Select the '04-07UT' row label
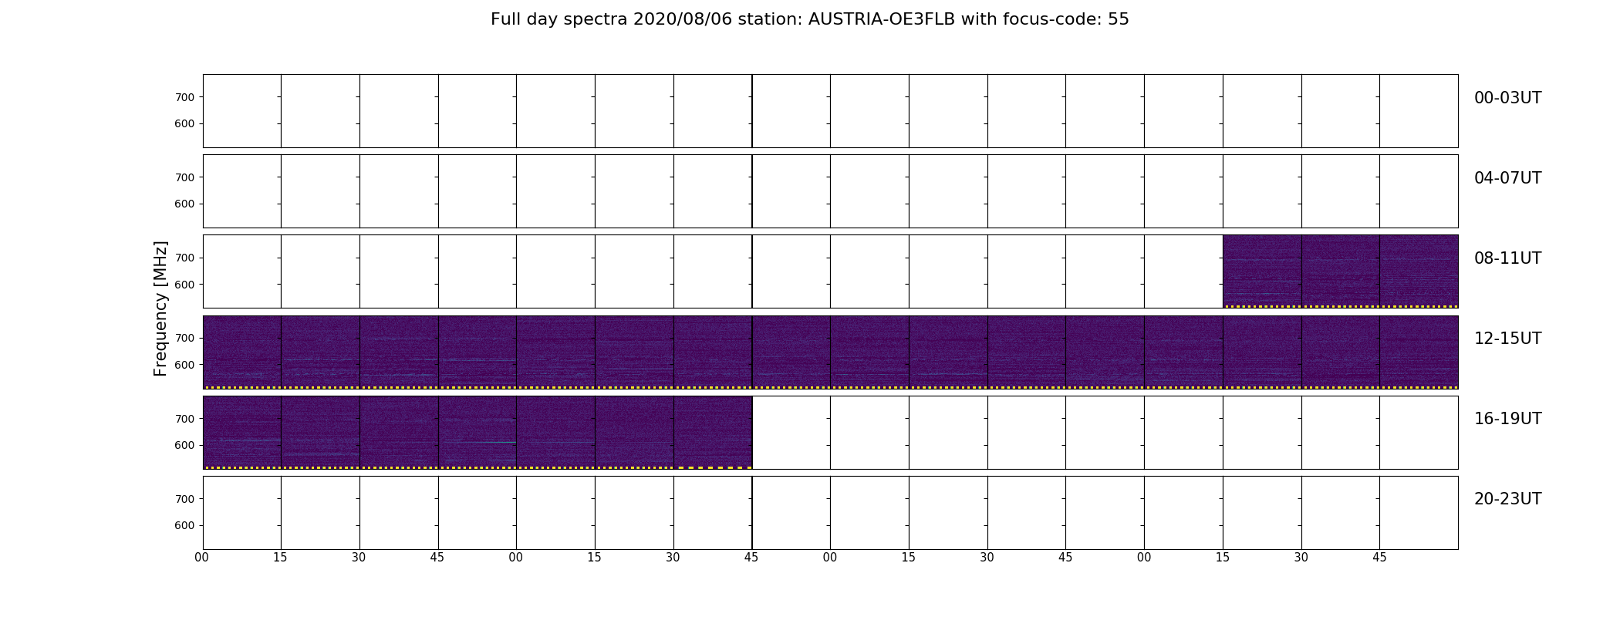 pyautogui.click(x=1507, y=178)
